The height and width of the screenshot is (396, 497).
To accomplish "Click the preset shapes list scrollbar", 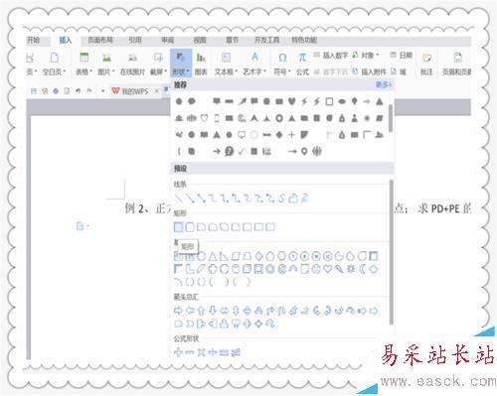I will tap(392, 252).
